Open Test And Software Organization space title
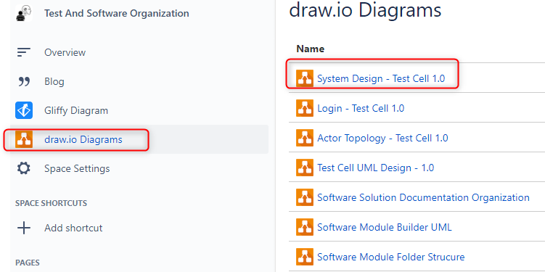Viewport: 545px width, 272px height. pyautogui.click(x=116, y=14)
